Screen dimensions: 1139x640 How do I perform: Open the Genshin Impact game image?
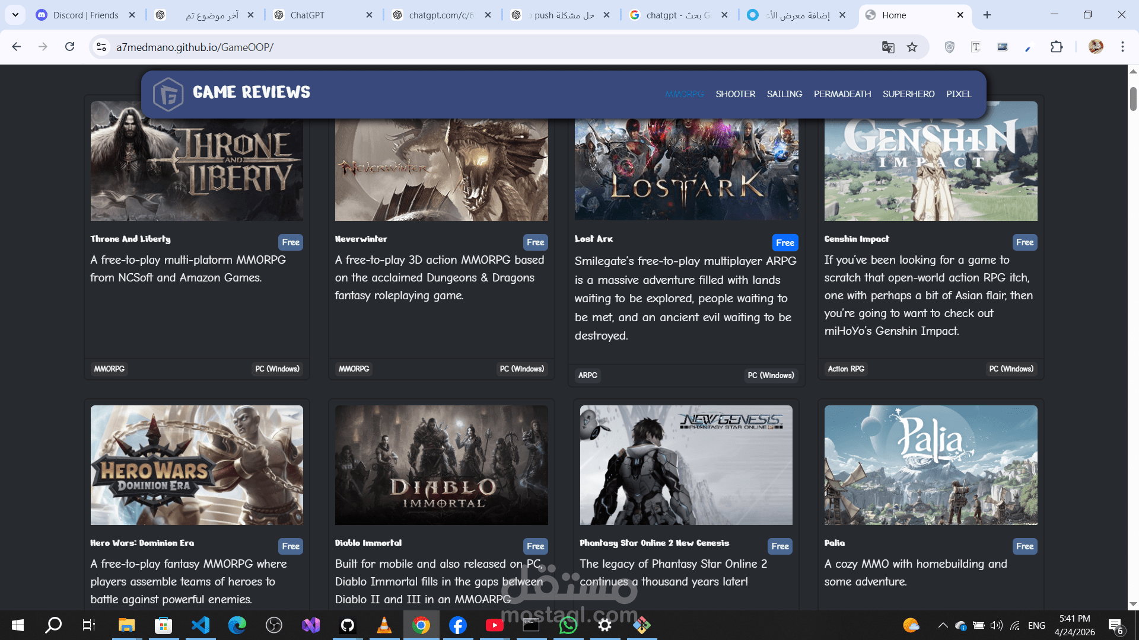[931, 161]
